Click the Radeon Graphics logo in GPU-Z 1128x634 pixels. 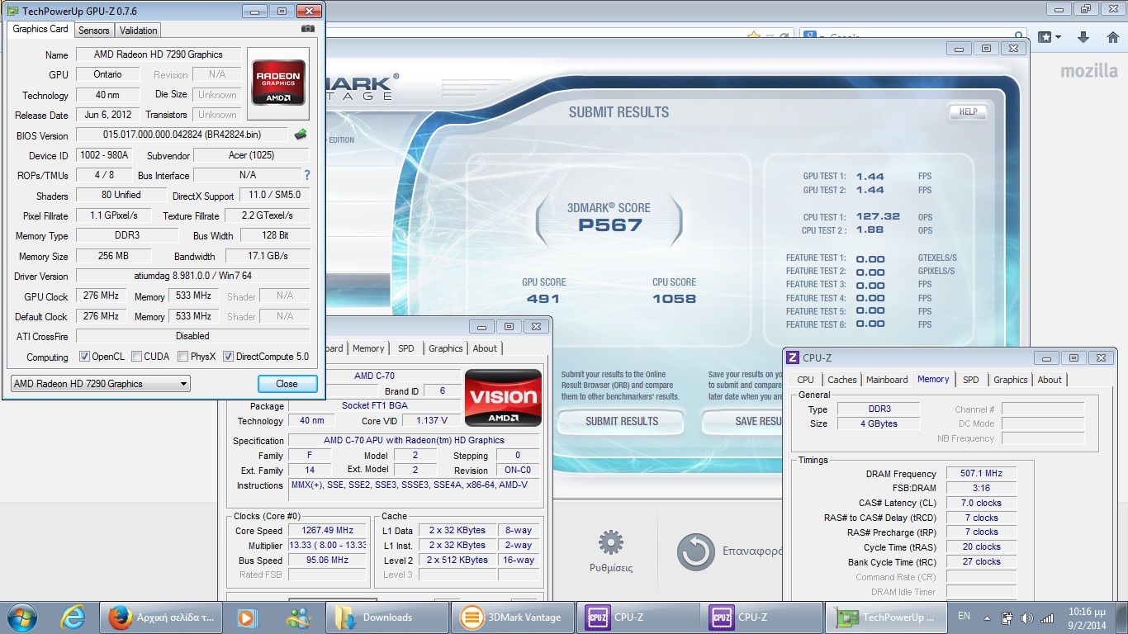coord(278,83)
